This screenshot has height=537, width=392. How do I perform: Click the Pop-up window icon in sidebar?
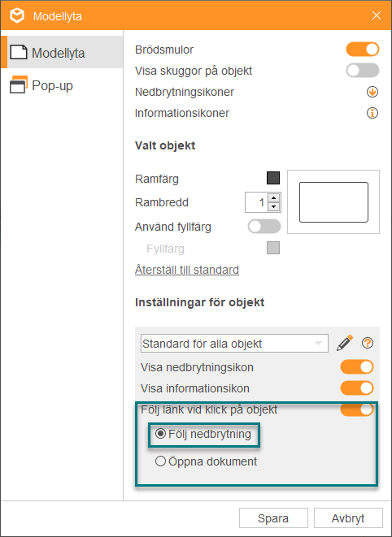[19, 84]
